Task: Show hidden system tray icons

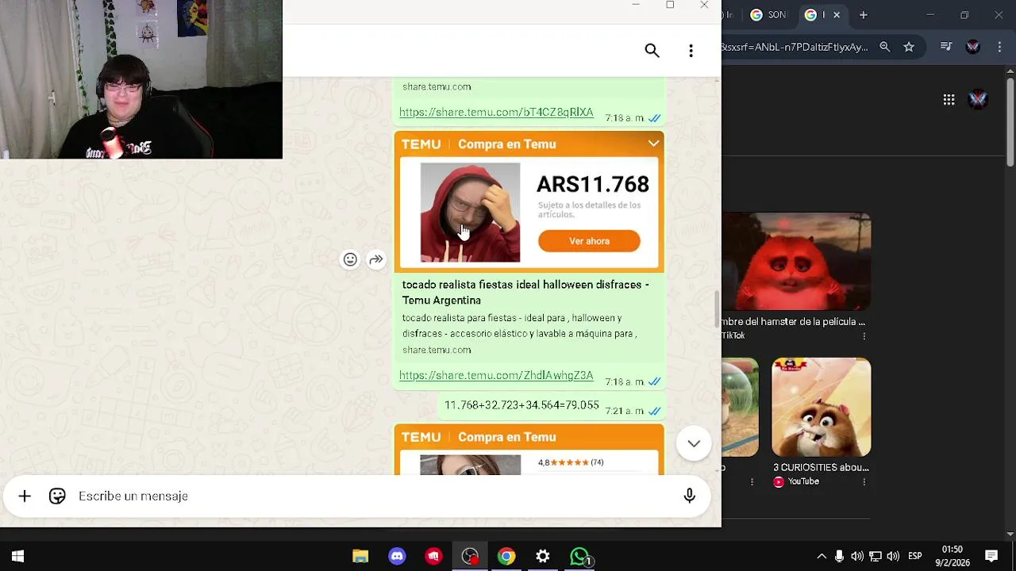Action: pyautogui.click(x=822, y=557)
